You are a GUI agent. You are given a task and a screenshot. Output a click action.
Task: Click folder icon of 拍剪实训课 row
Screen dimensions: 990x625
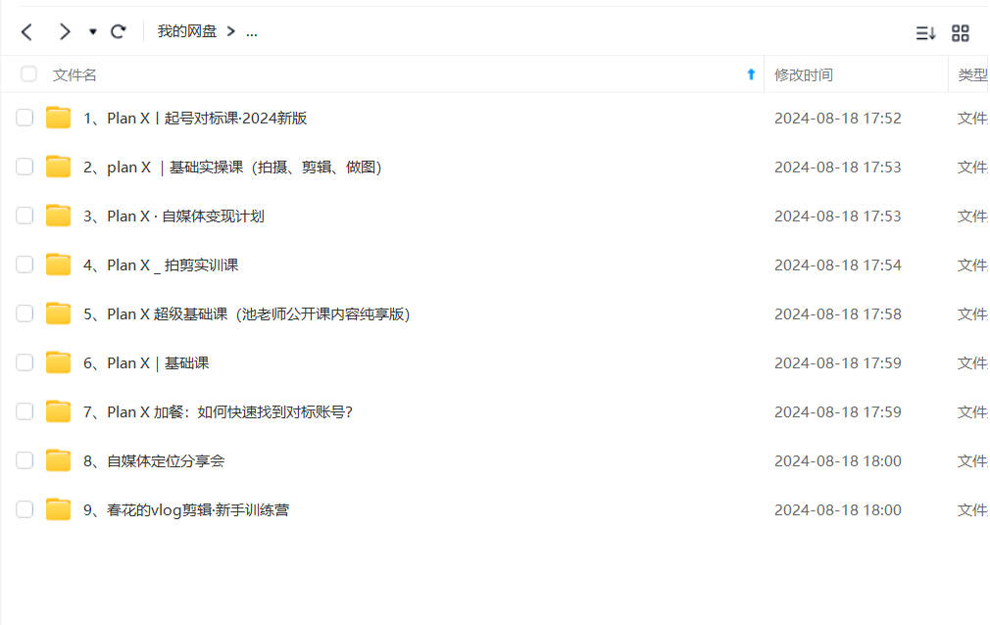pos(58,264)
